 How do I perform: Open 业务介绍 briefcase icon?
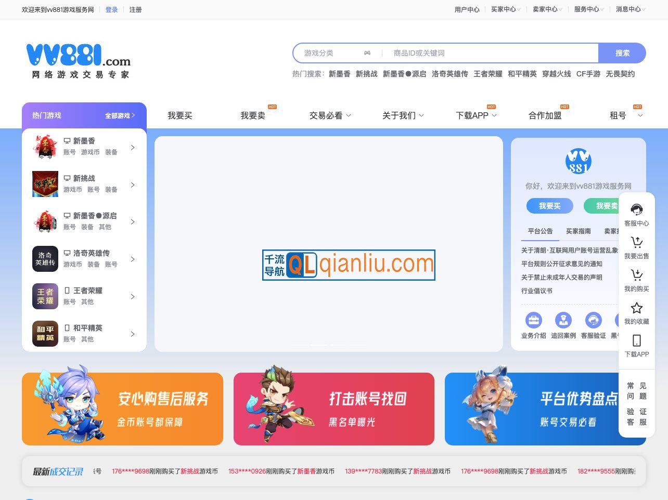click(534, 320)
